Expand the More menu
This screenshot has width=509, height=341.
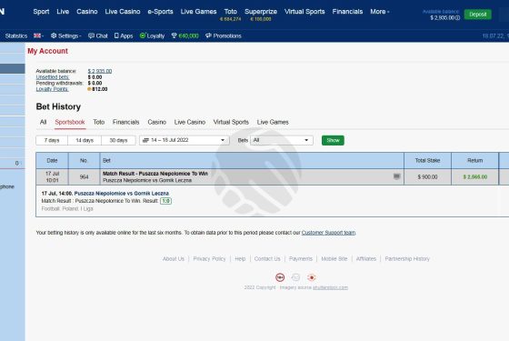click(380, 12)
